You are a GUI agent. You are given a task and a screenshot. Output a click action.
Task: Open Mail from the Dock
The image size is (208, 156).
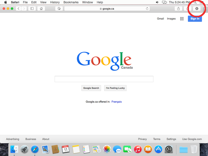coord(45,149)
